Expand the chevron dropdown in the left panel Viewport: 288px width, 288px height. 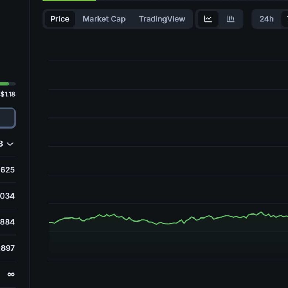pos(10,144)
